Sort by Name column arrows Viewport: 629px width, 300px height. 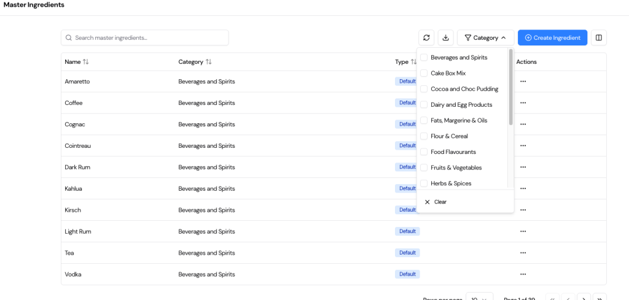pos(86,62)
